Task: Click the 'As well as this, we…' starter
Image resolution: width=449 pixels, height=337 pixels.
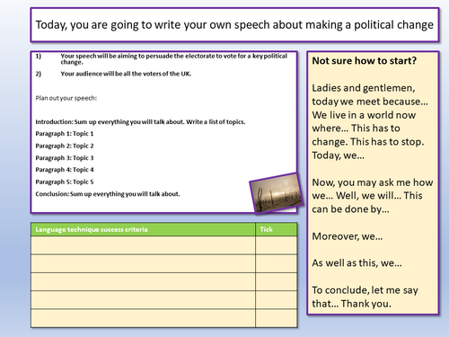Action: tap(357, 263)
